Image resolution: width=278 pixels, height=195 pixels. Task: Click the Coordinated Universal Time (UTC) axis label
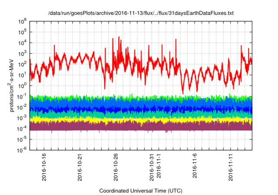(x=141, y=191)
